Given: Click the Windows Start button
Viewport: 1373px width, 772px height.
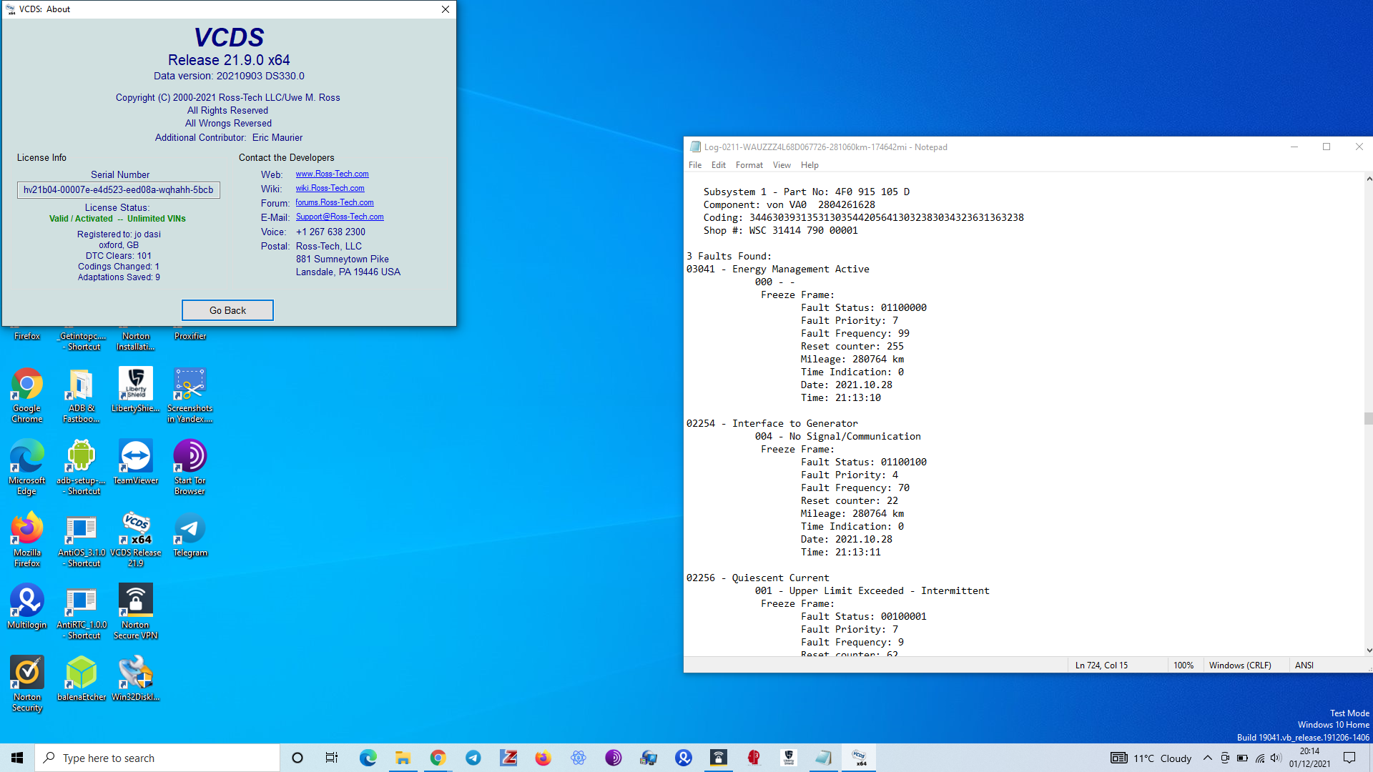Looking at the screenshot, I should 17,758.
